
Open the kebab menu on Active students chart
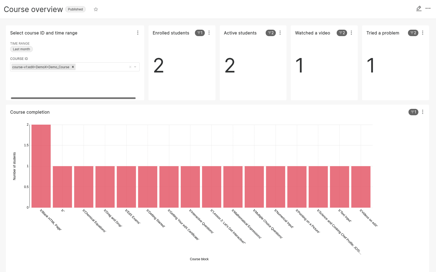[x=280, y=33]
